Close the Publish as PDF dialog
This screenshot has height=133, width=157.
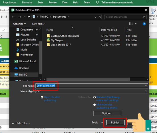(x=146, y=10)
